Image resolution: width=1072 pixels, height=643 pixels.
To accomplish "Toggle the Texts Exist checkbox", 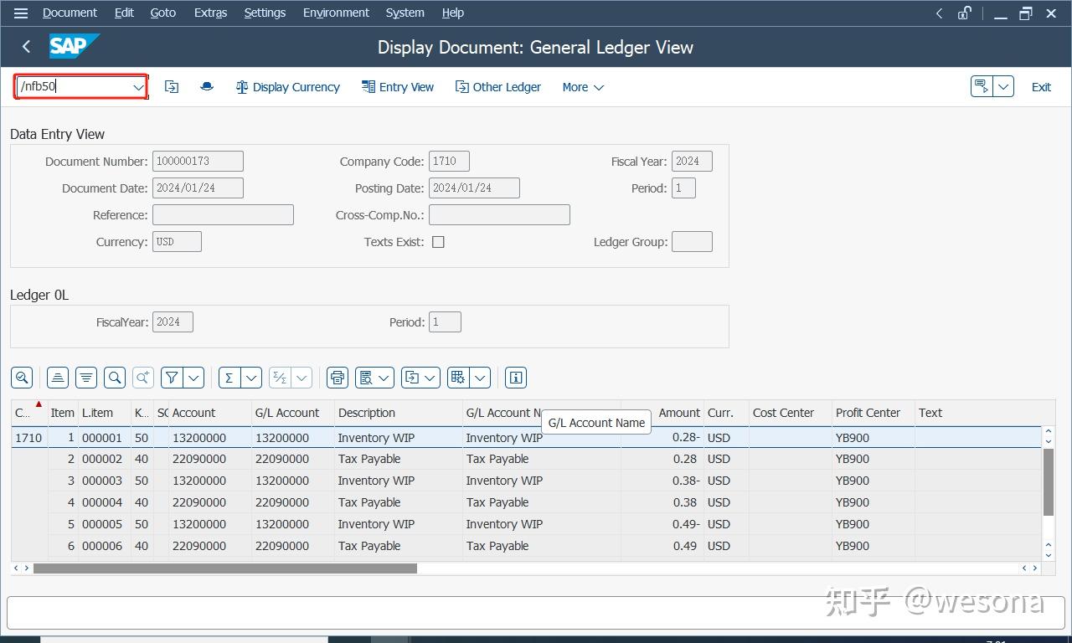I will pyautogui.click(x=436, y=241).
